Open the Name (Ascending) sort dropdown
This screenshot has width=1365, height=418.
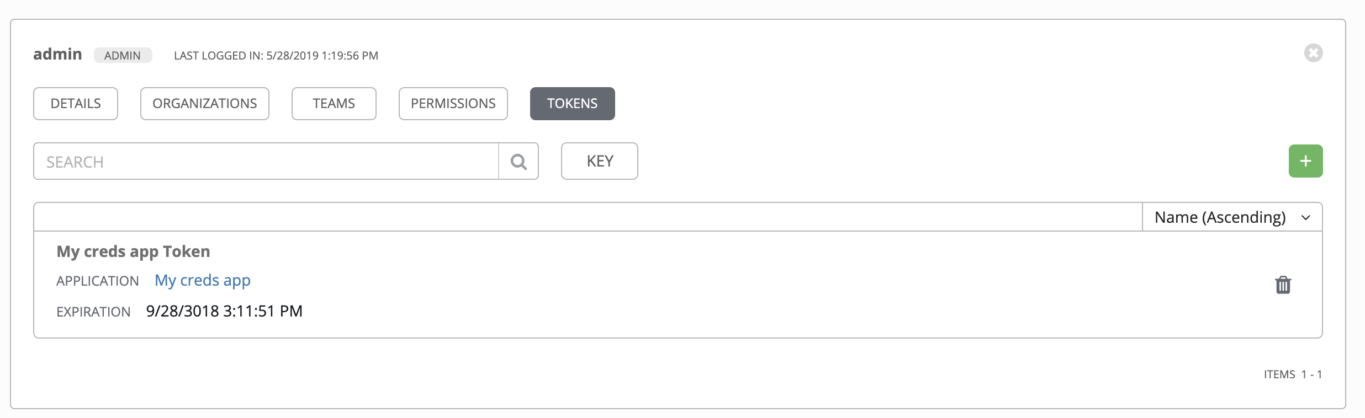1232,217
